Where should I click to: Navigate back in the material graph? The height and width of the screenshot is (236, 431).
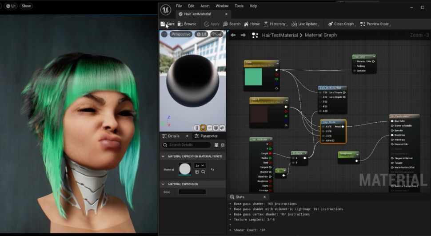click(x=233, y=35)
